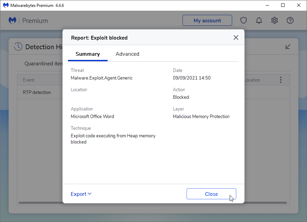Collapse the Detection History panel arrow
Image resolution: width=307 pixels, height=222 pixels.
pyautogui.click(x=288, y=47)
